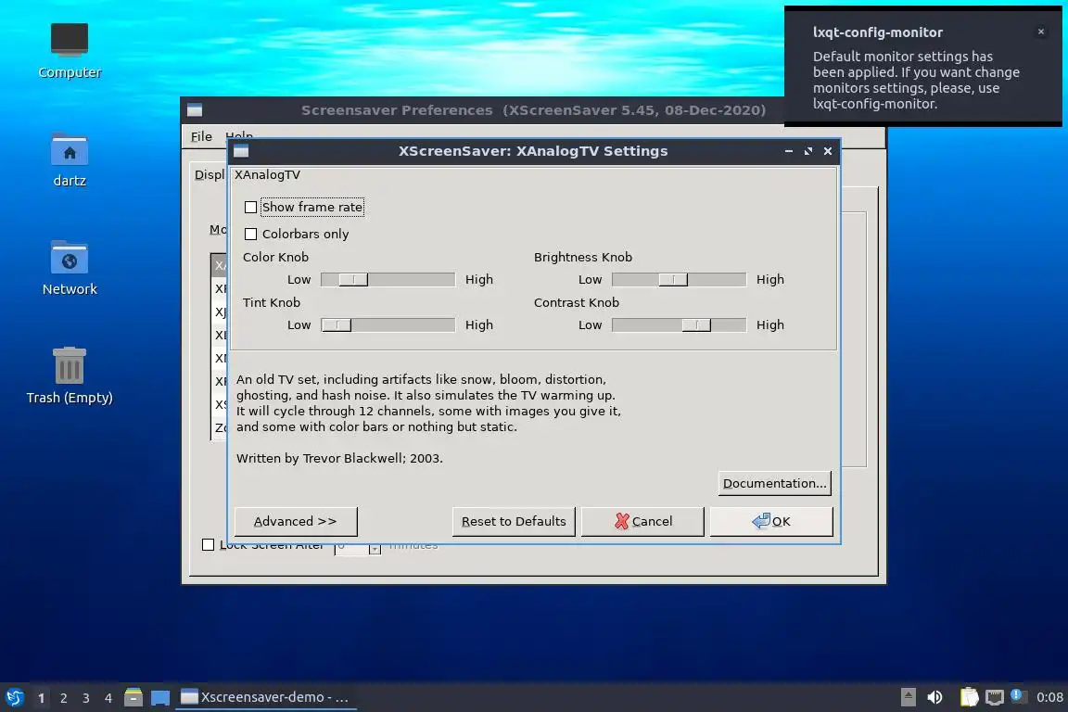Dismiss the lxqt-config-monitor notification
The height and width of the screenshot is (712, 1068).
click(1041, 32)
